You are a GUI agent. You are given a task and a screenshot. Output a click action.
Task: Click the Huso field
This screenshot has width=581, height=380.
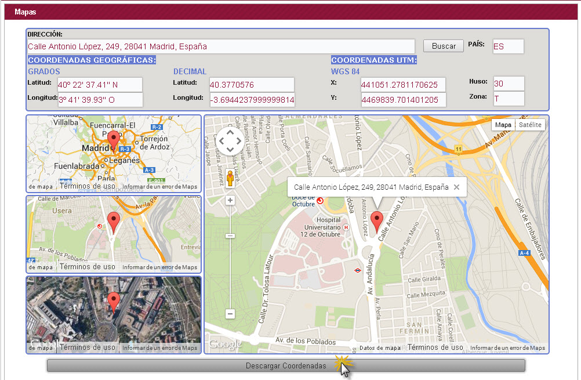coord(509,84)
